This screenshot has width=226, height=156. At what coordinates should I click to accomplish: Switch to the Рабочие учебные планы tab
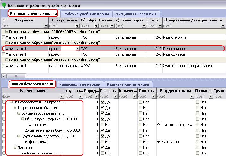click(86, 14)
